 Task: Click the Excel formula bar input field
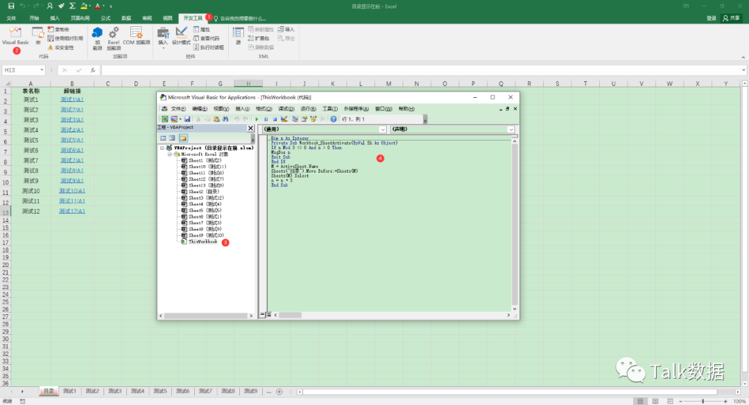[422, 70]
